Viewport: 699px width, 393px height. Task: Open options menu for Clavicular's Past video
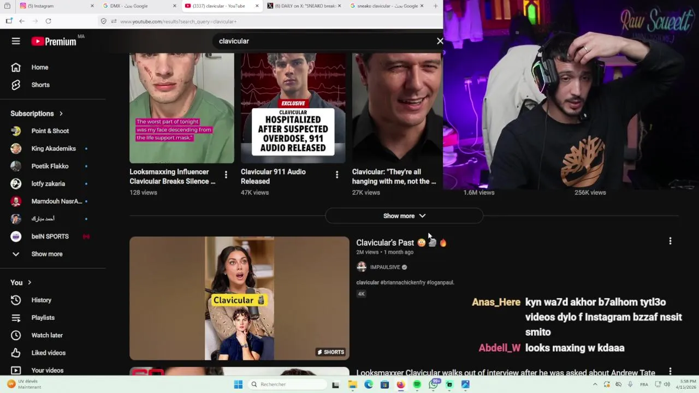(x=670, y=241)
